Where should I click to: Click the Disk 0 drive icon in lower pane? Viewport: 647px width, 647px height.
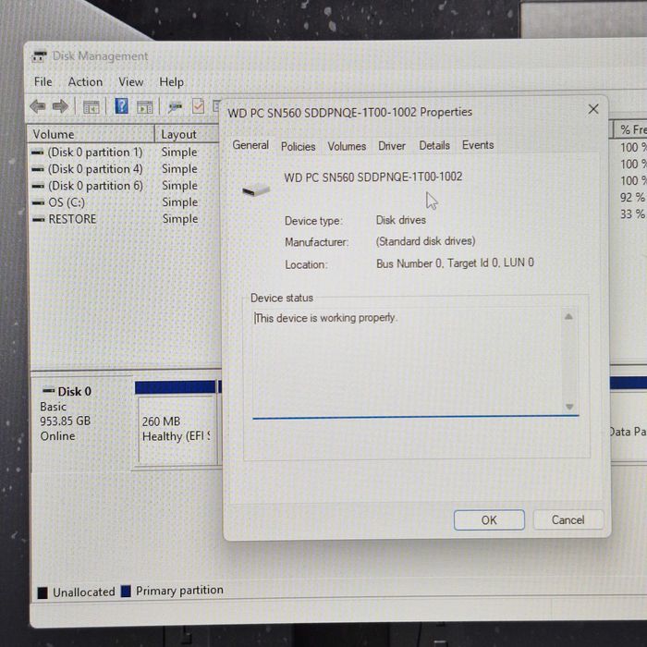[x=49, y=390]
